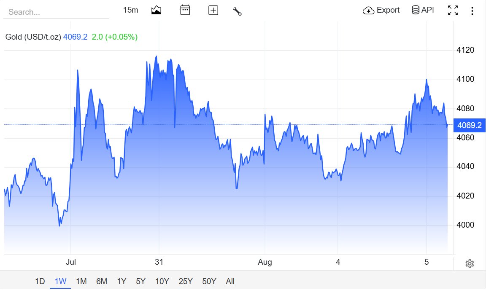Select the 10Y time range tab
The height and width of the screenshot is (290, 486).
pyautogui.click(x=162, y=281)
